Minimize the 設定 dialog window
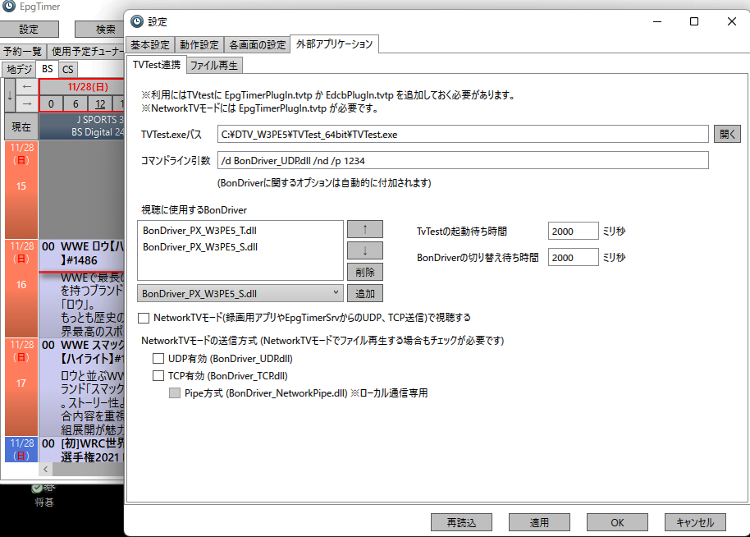The image size is (750, 537). tap(657, 21)
